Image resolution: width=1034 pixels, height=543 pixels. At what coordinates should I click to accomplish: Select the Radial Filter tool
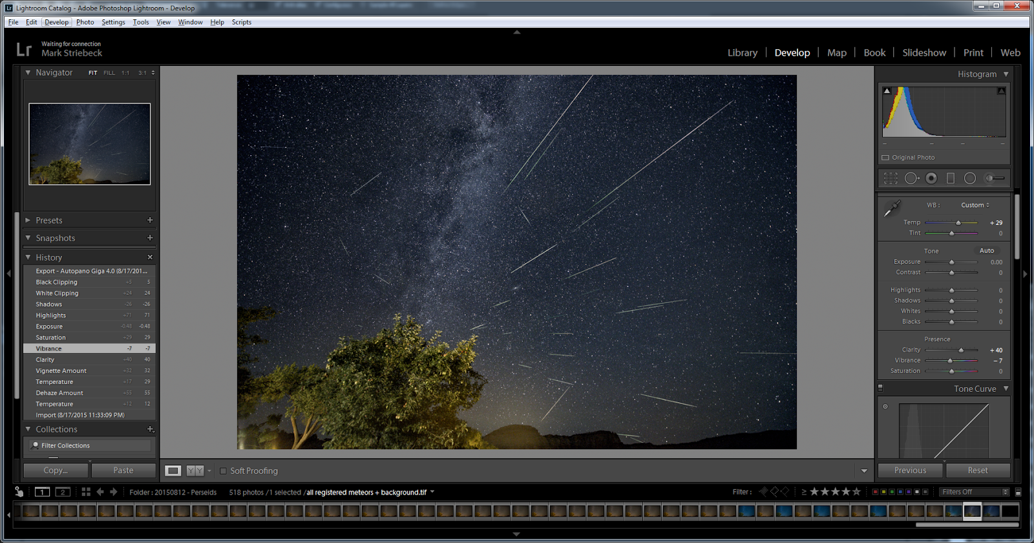pos(970,178)
